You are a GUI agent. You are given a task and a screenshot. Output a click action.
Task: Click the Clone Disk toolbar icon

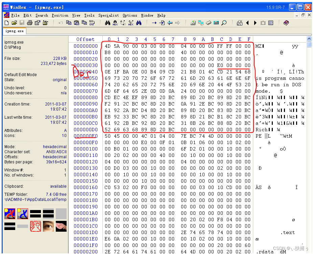201,23
